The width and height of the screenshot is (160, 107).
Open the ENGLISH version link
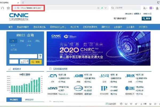[x=128, y=14]
